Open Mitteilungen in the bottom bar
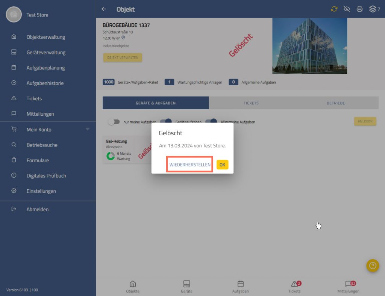The image size is (385, 296). coord(348,287)
